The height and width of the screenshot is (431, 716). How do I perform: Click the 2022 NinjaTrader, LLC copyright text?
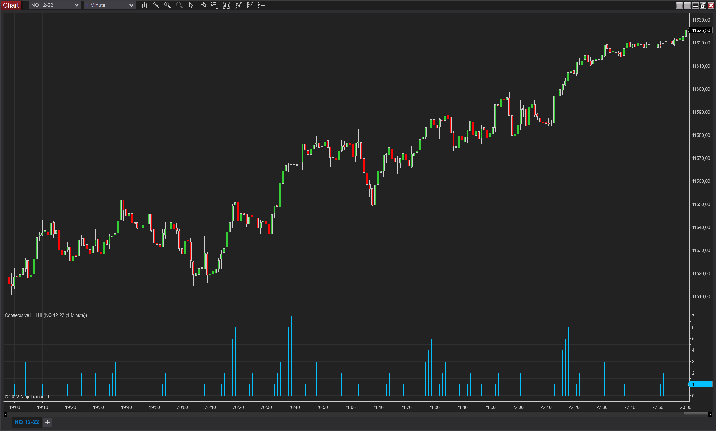click(29, 397)
